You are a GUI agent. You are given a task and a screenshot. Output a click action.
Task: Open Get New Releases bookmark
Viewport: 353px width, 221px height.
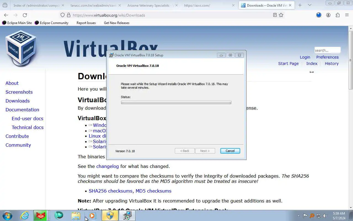[117, 23]
